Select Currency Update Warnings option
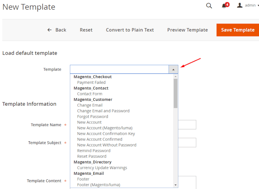 (102, 168)
